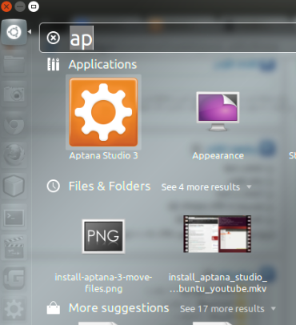Close the Dash with the orange close button
The width and height of the screenshot is (296, 325).
click(x=6, y=6)
